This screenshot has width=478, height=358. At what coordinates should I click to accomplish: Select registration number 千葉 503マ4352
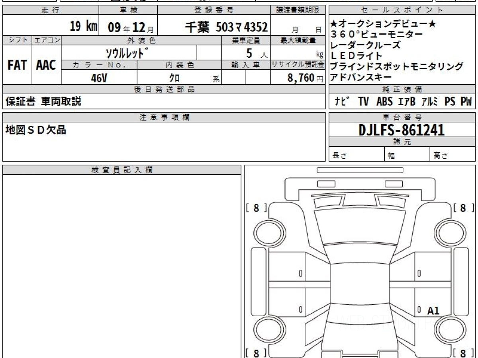[226, 27]
